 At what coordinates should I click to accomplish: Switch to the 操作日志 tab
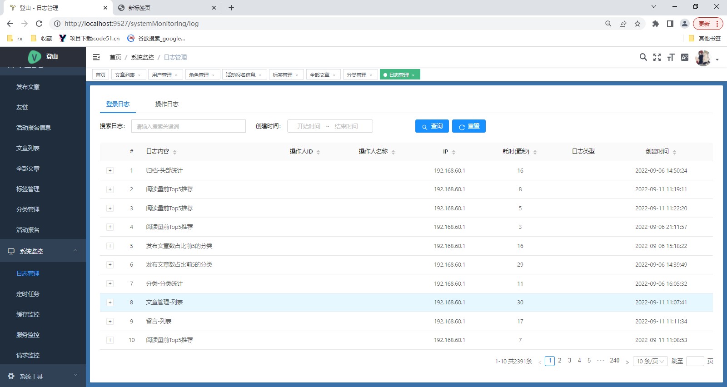[x=167, y=104]
